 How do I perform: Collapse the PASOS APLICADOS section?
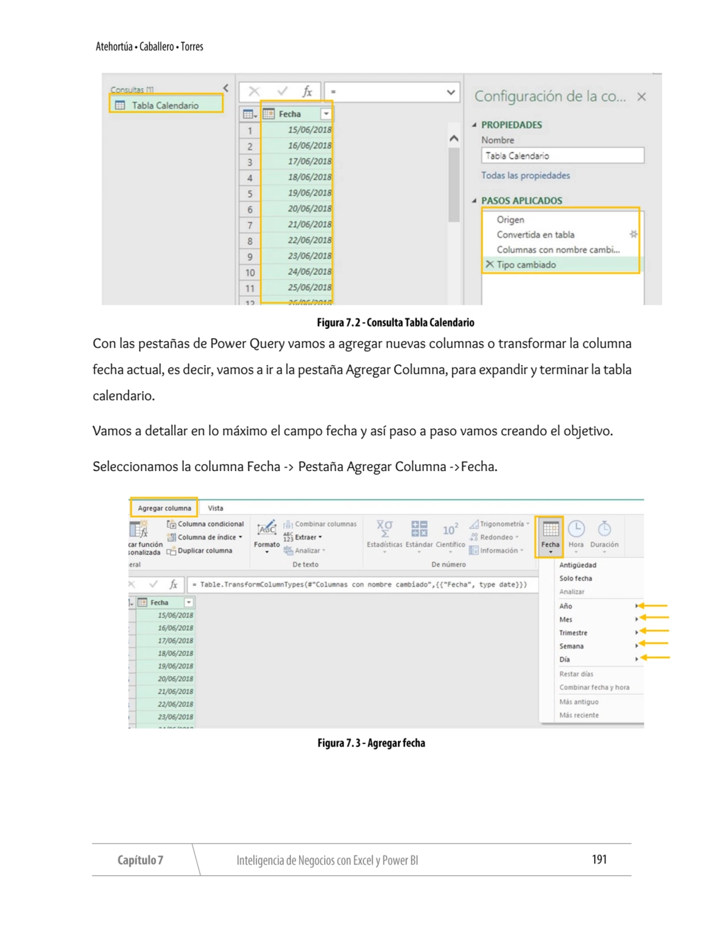tap(474, 201)
